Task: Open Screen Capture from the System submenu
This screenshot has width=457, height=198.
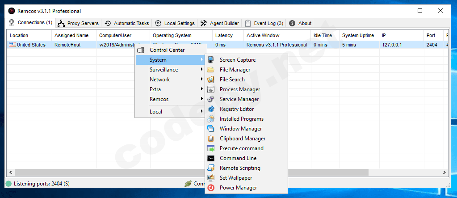Action: [x=237, y=60]
